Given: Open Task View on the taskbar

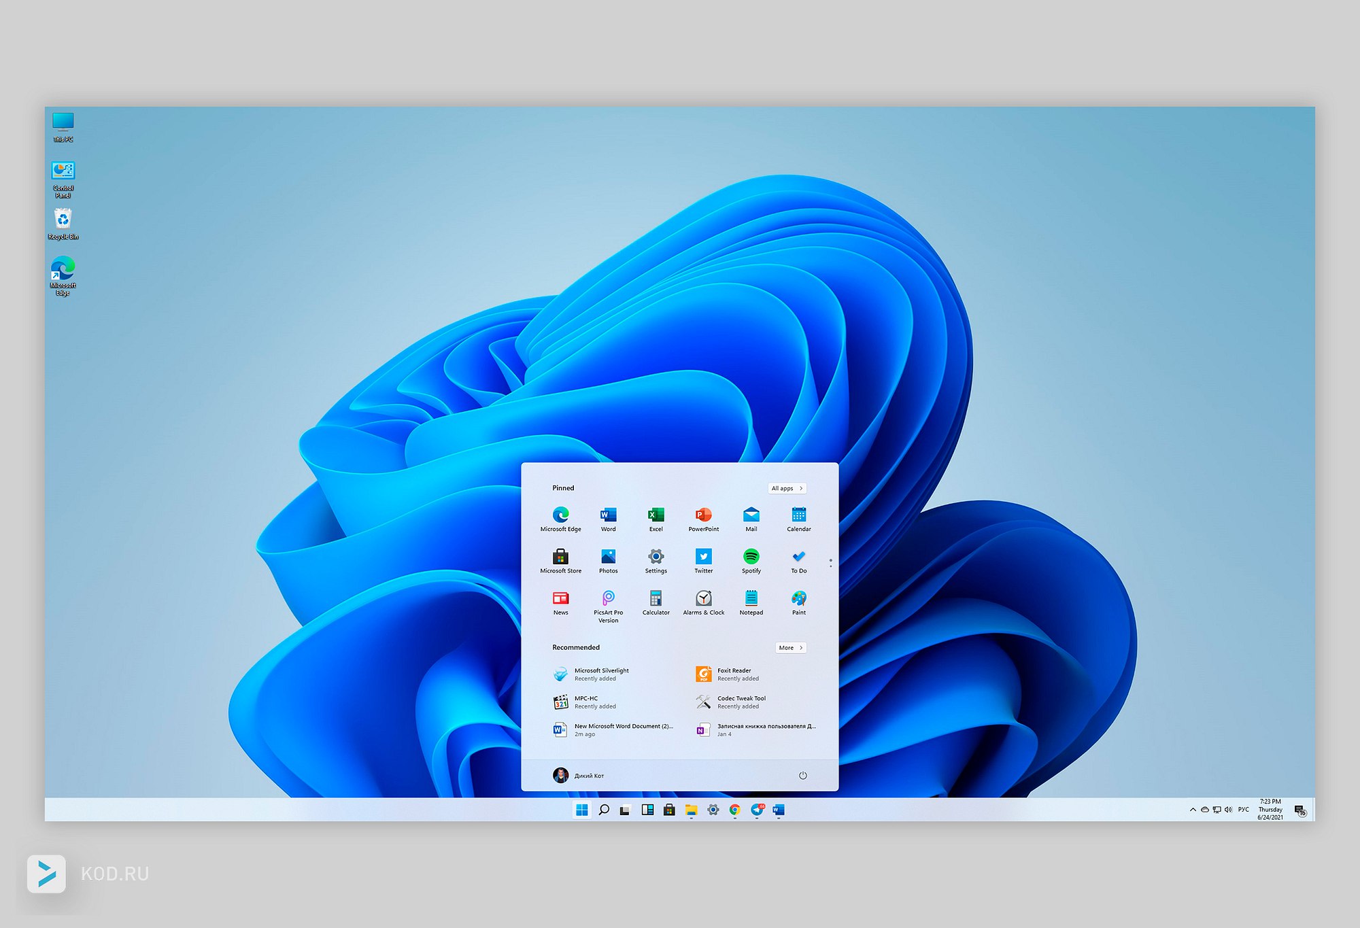Looking at the screenshot, I should point(625,810).
